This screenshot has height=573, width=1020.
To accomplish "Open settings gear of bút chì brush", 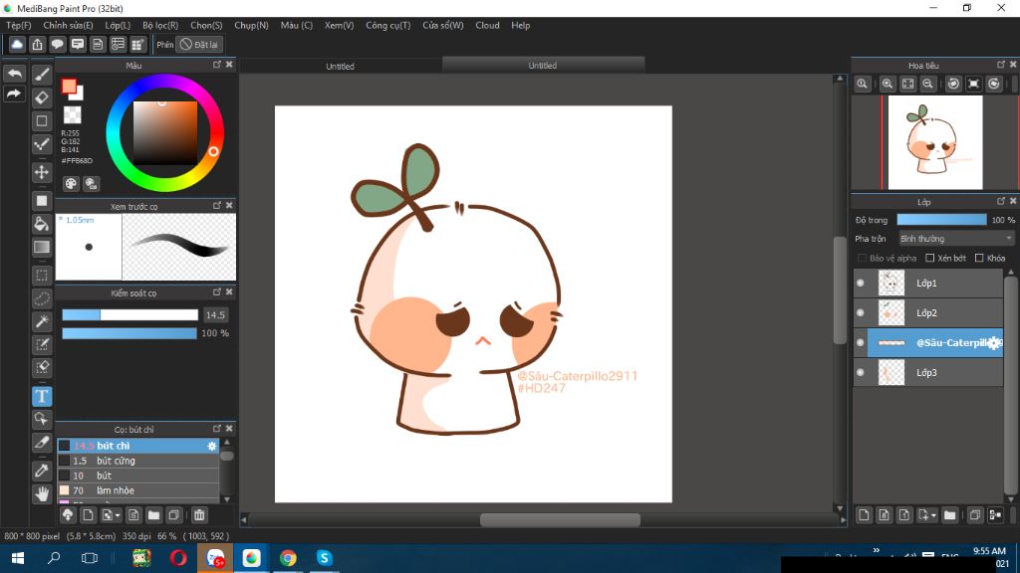I will point(211,447).
